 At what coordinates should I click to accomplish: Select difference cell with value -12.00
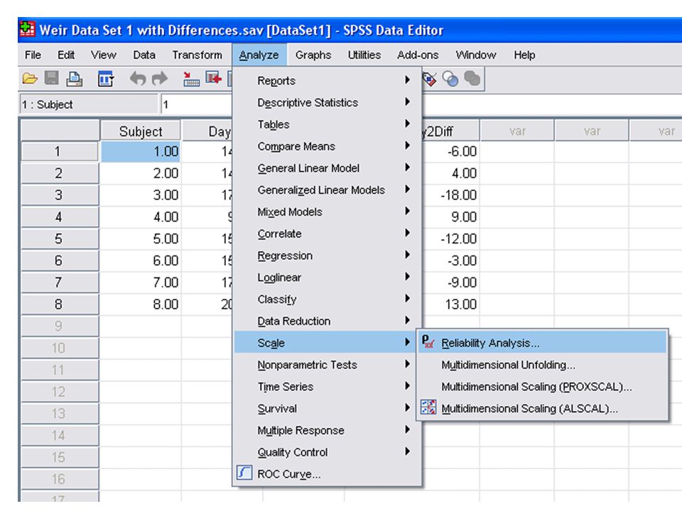tap(450, 238)
